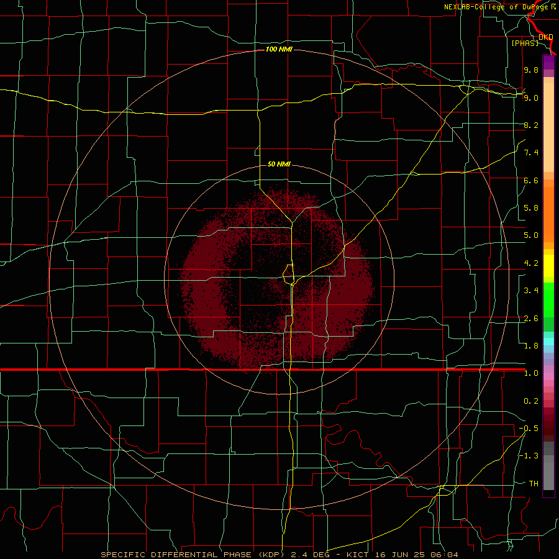Click the '6.6' color scale value
This screenshot has height=559, width=559.
(531, 180)
